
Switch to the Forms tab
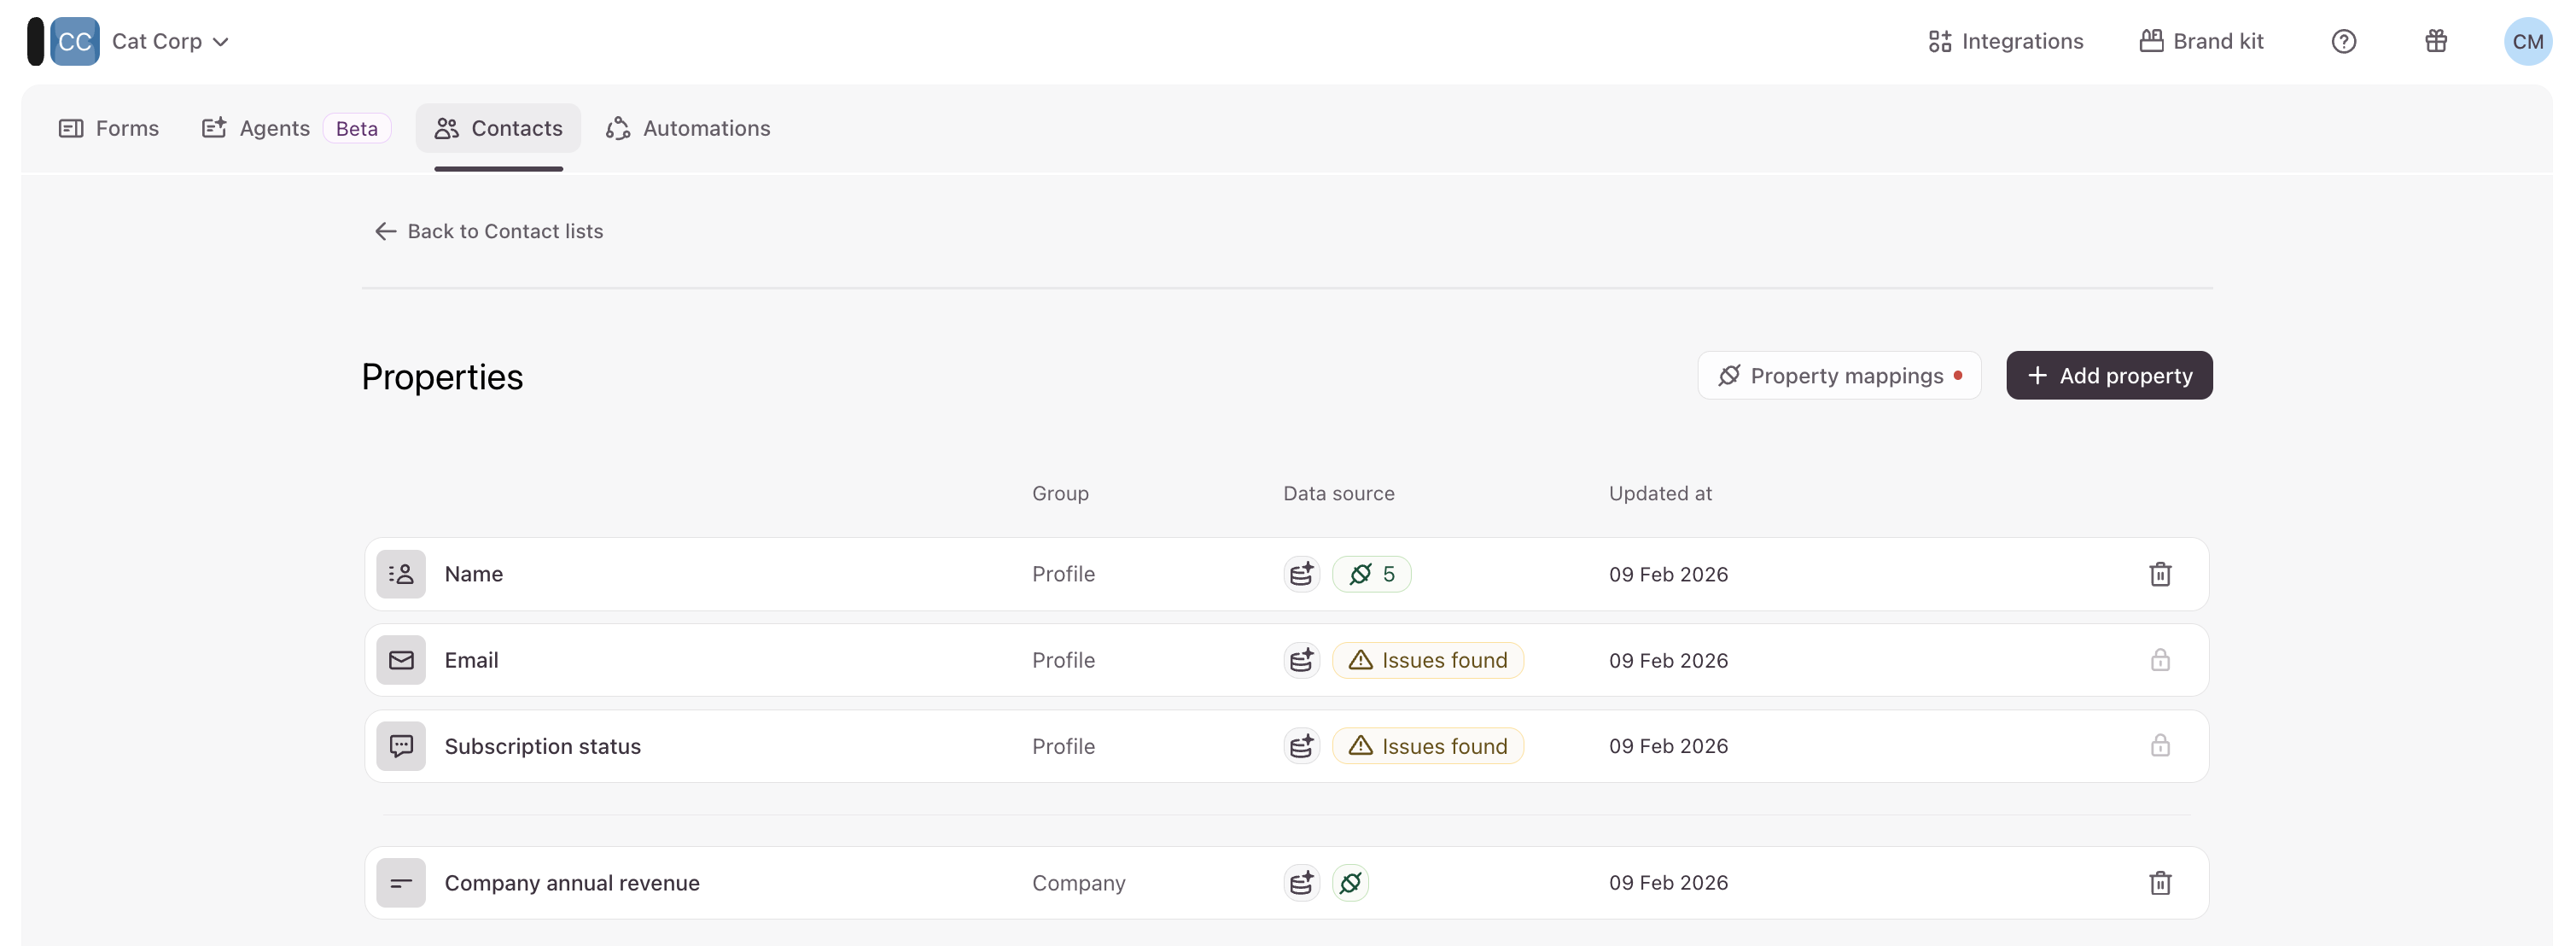(x=109, y=128)
